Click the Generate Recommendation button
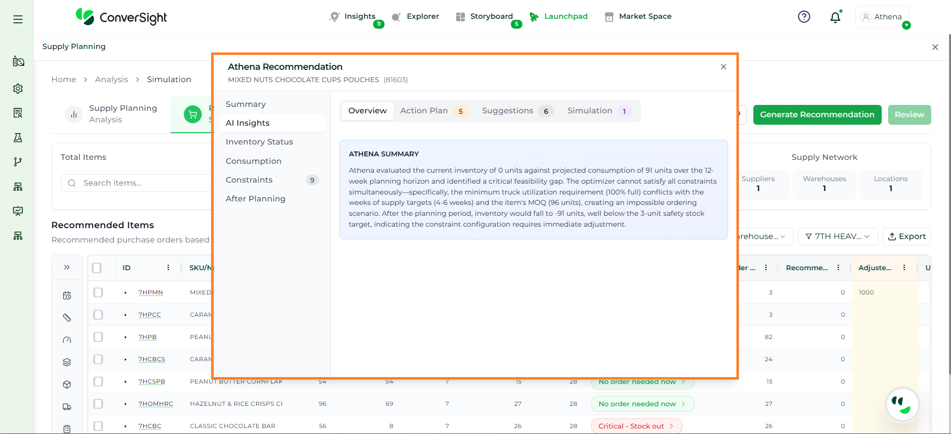The width and height of the screenshot is (951, 434). (x=817, y=115)
